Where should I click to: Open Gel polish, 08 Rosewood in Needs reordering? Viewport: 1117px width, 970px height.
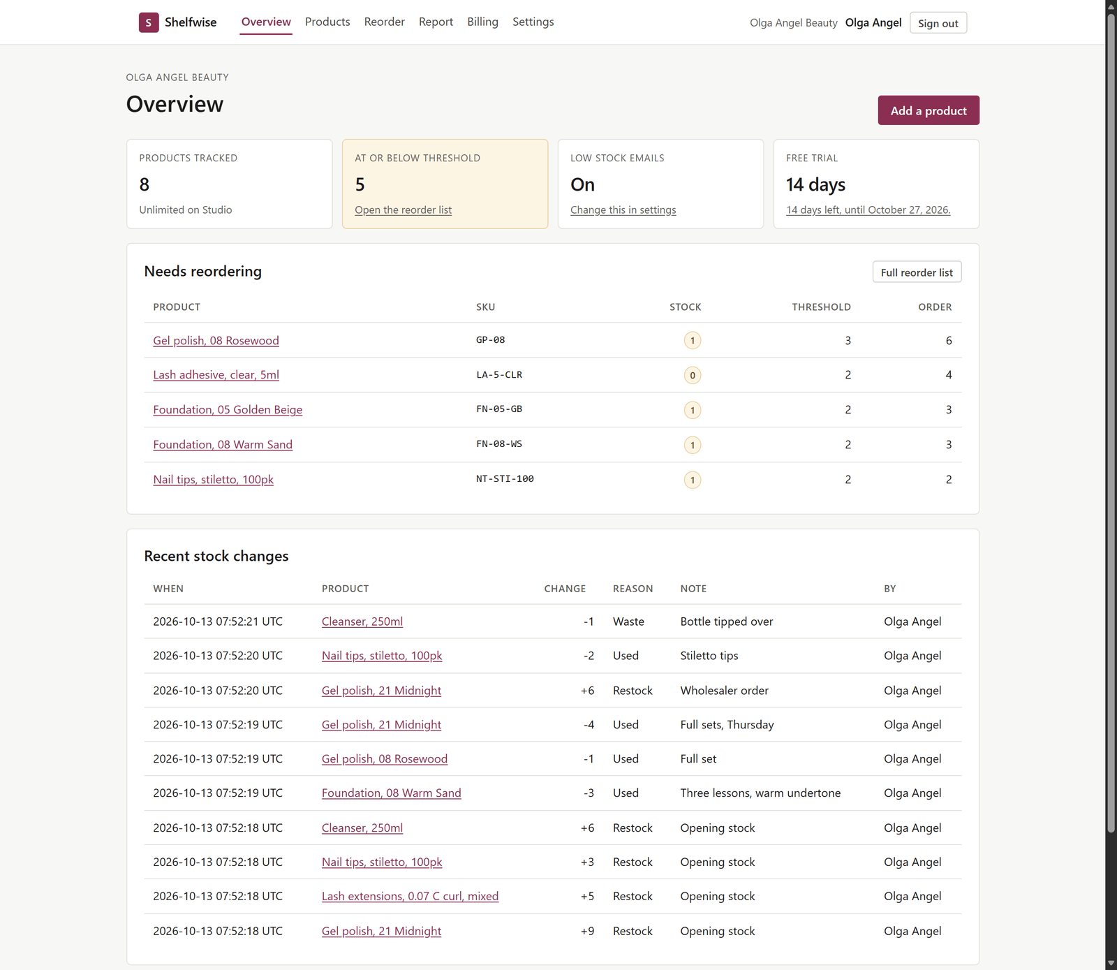(x=216, y=340)
